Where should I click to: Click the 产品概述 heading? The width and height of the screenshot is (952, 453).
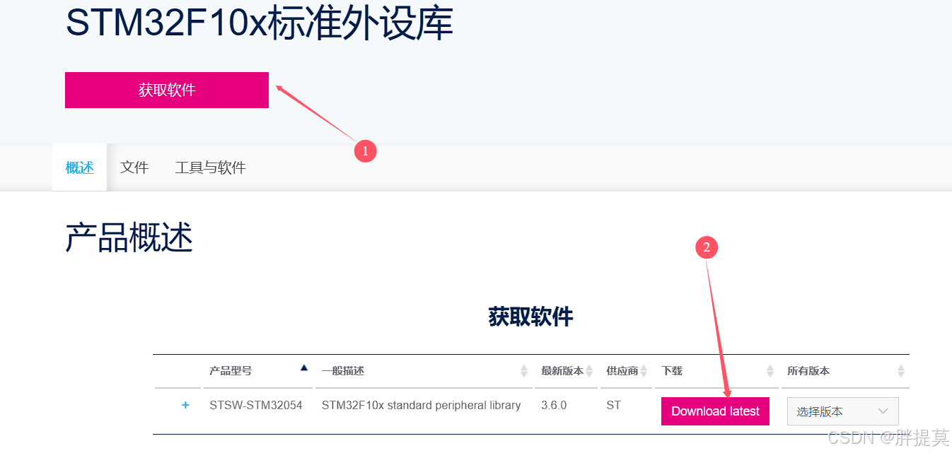coord(129,237)
